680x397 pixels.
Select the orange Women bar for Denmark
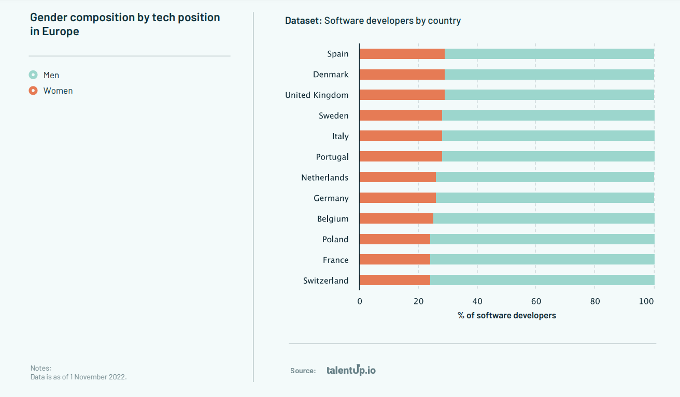point(402,75)
